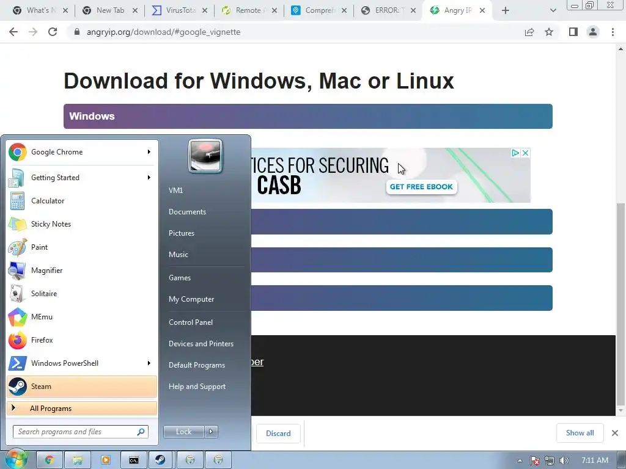Open Devices and Printers

click(x=201, y=343)
